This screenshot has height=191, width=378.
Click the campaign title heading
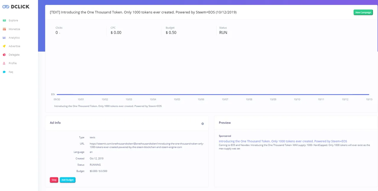click(x=143, y=12)
